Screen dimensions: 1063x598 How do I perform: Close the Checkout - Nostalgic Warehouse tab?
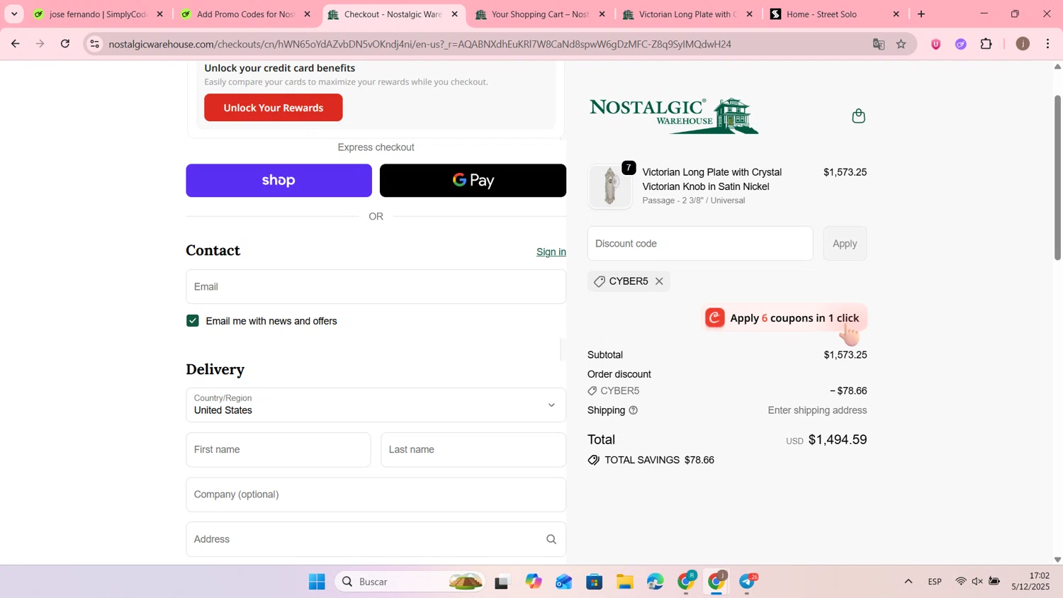(455, 14)
